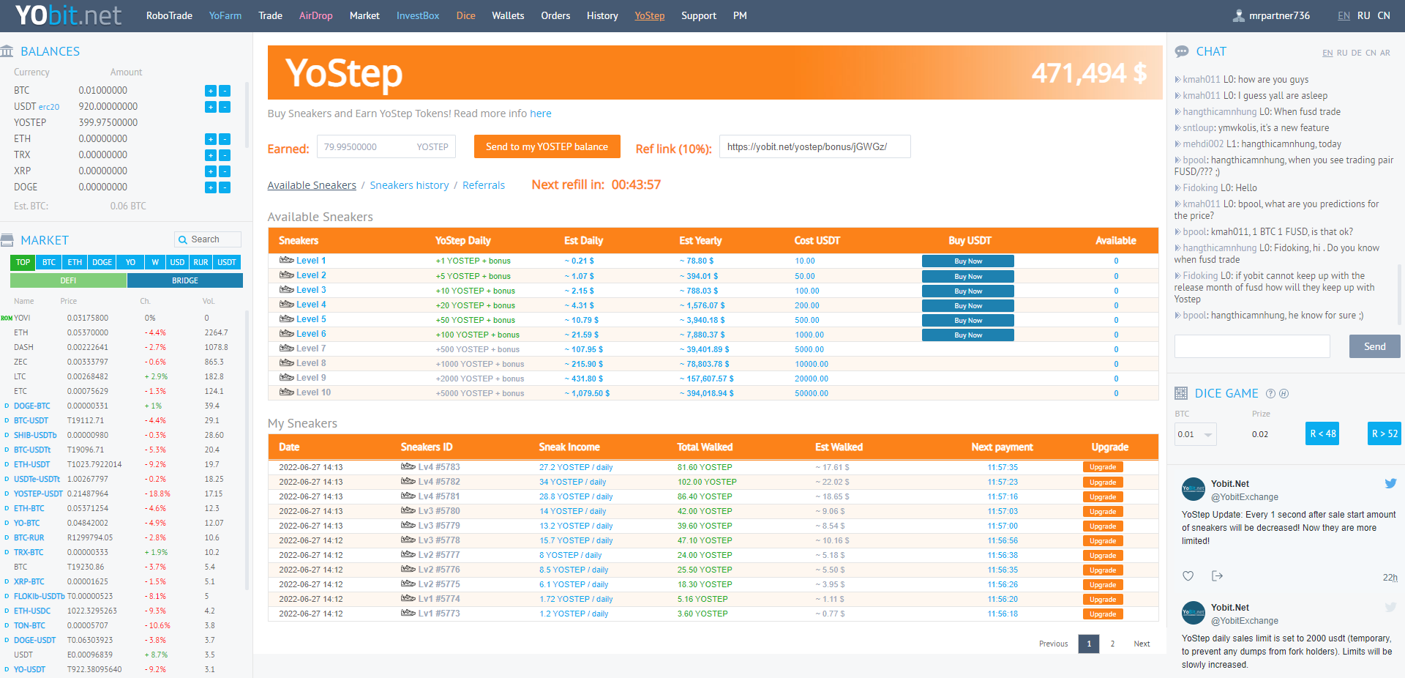Image resolution: width=1405 pixels, height=678 pixels.
Task: Open the RoboTrade menu item
Action: tap(169, 15)
